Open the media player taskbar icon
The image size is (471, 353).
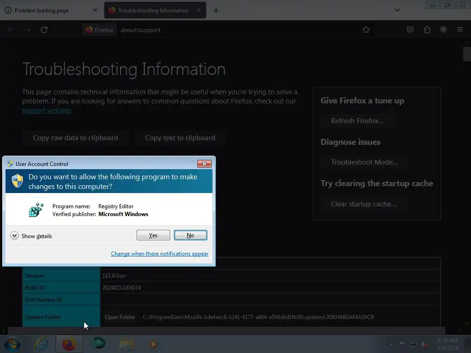point(154,344)
